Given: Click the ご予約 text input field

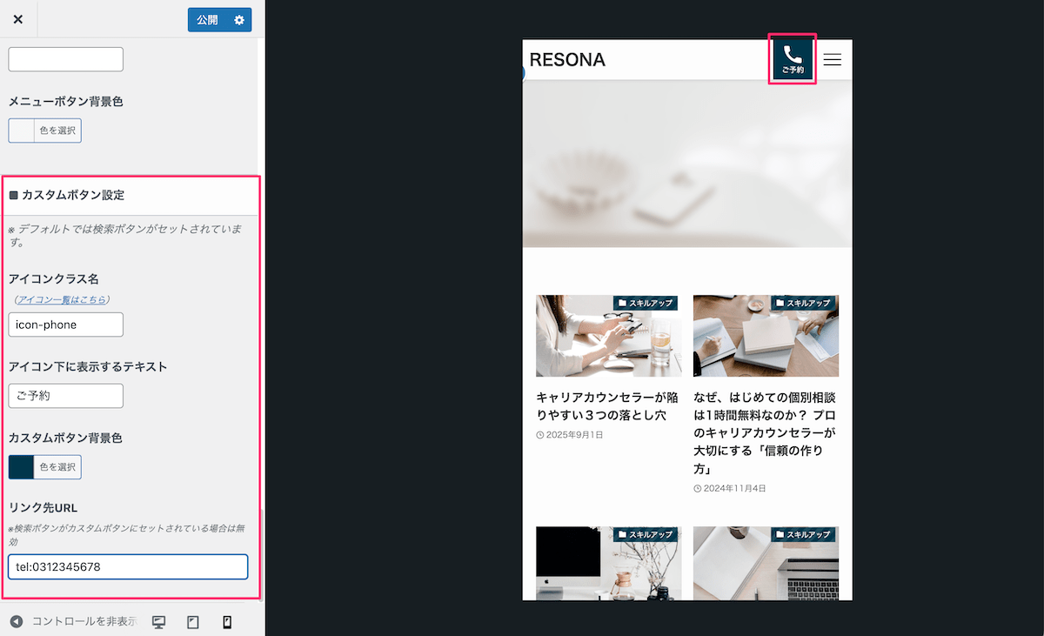Looking at the screenshot, I should click(66, 396).
